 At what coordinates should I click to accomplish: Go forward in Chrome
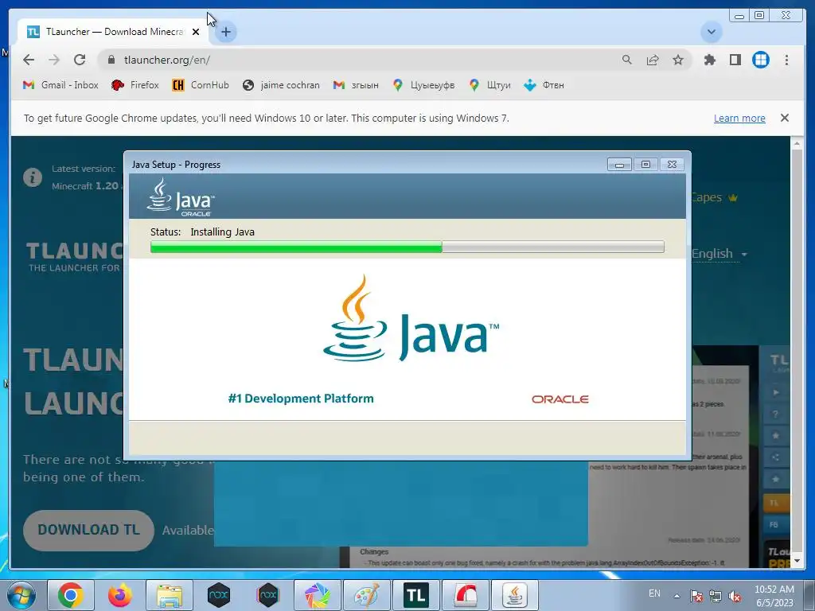tap(54, 60)
